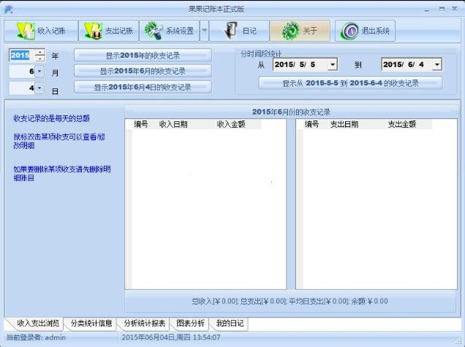Open the 关于 about dialog
The height and width of the screenshot is (347, 465).
pyautogui.click(x=302, y=31)
